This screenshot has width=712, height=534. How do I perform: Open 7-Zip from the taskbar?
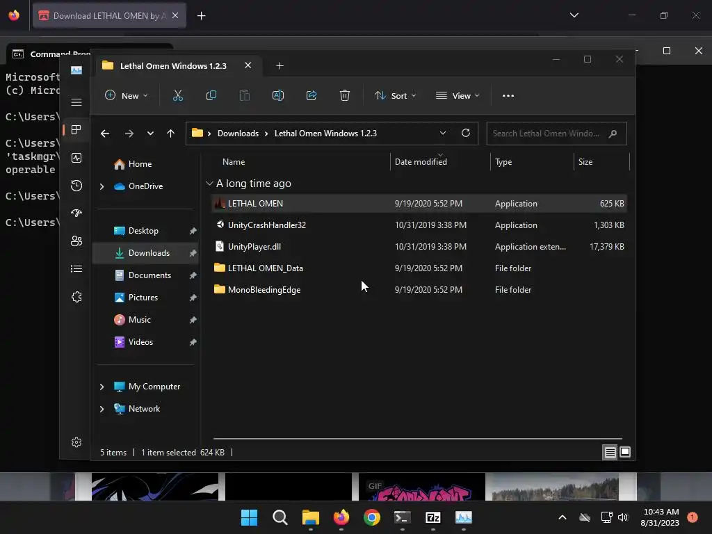point(432,517)
